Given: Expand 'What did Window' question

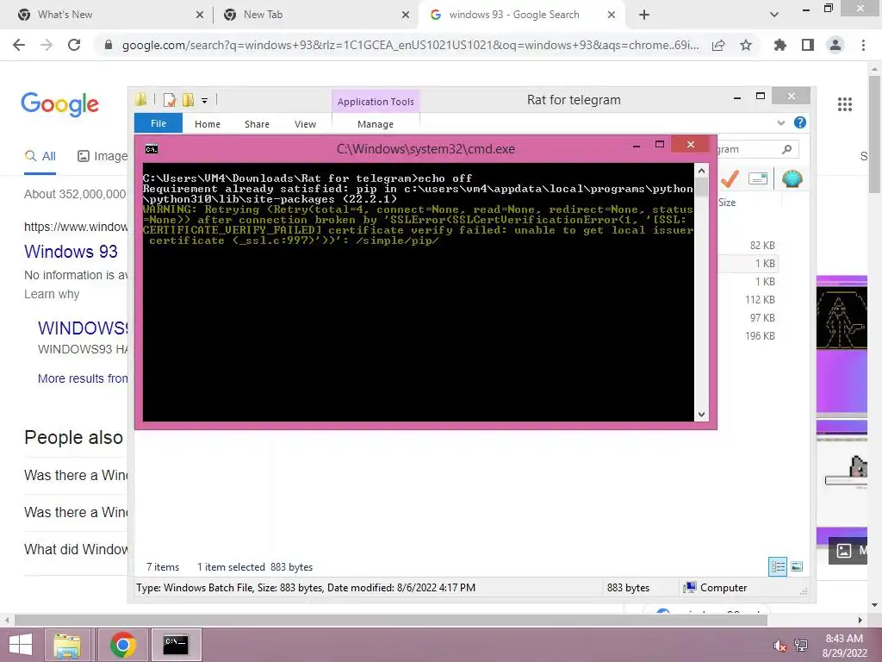Looking at the screenshot, I should 76,549.
